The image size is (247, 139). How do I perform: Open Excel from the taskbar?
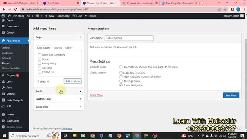[83, 136]
